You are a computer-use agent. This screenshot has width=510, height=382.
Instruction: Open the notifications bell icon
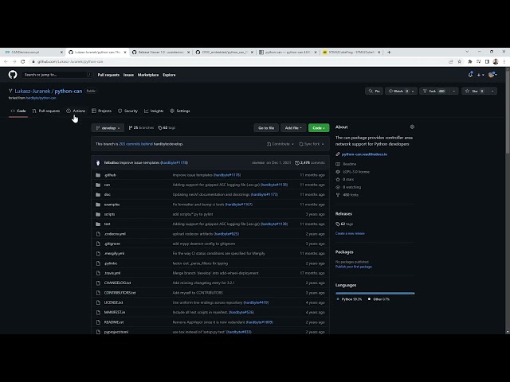point(470,75)
